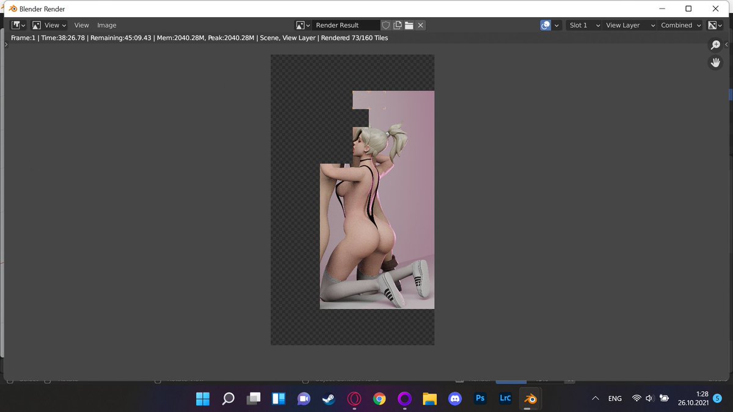The width and height of the screenshot is (733, 412).
Task: Open the Combined pass dropdown
Action: point(680,25)
